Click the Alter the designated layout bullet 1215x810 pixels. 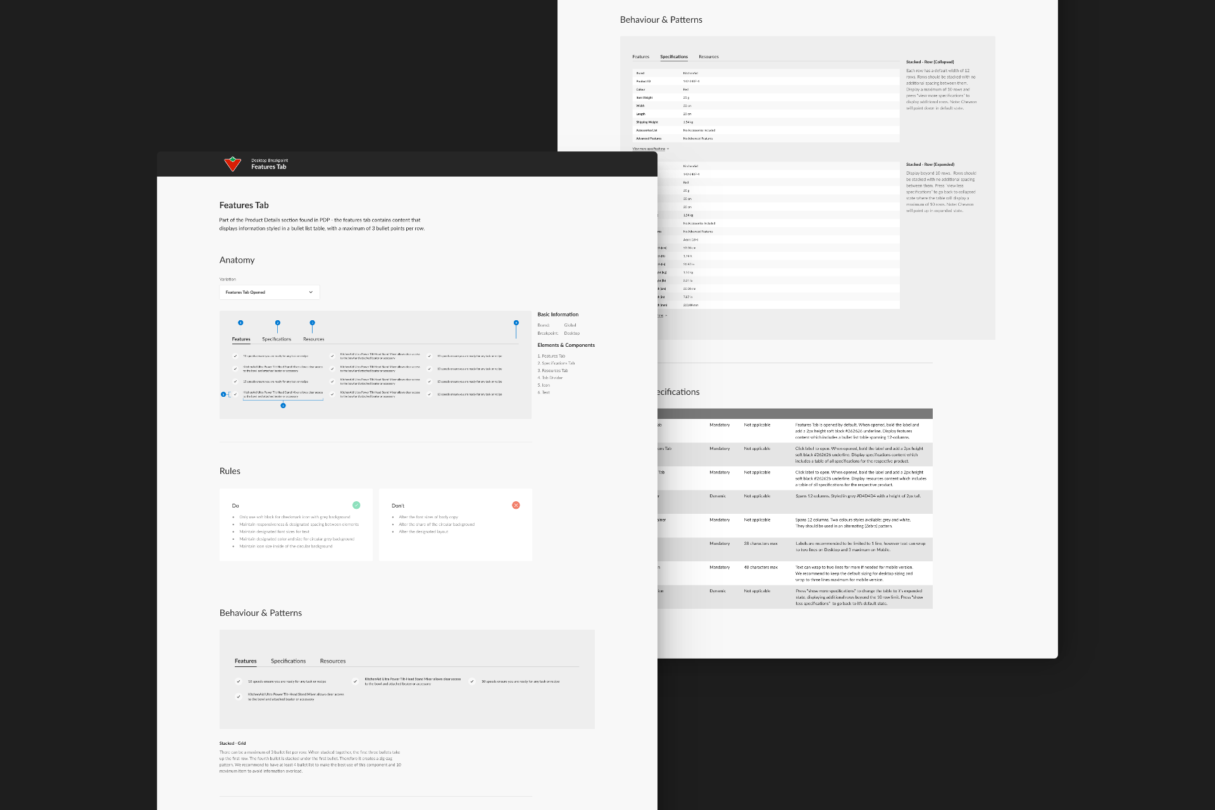(x=423, y=532)
